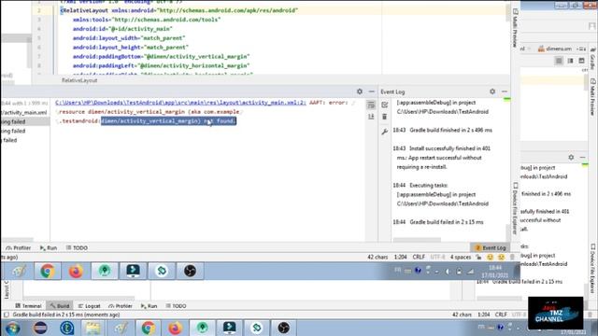598x336 pixels.
Task: Open the '4 spaces' indent selector
Action: (461, 258)
